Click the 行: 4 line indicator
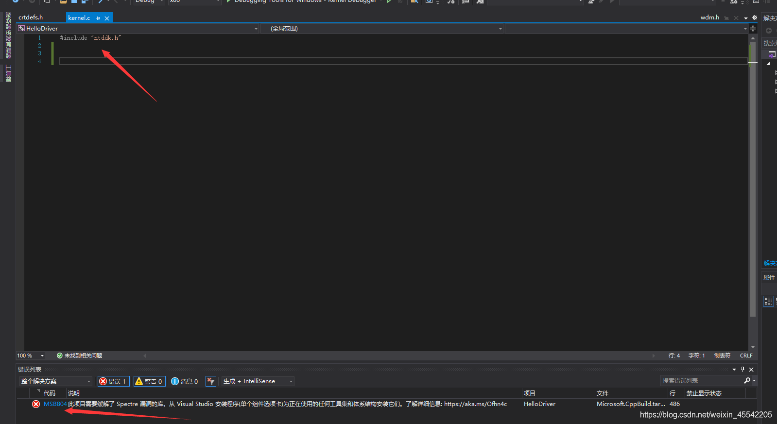Viewport: 777px width, 424px height. point(674,356)
